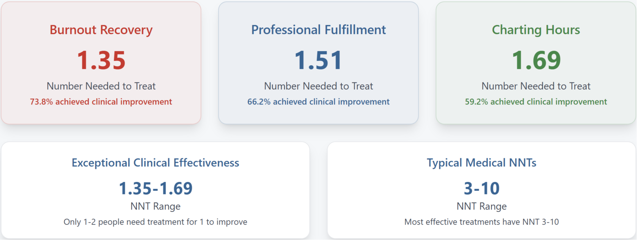Click the 'Only 1-2 people need treatment' caption
Image resolution: width=637 pixels, height=240 pixels.
click(155, 222)
